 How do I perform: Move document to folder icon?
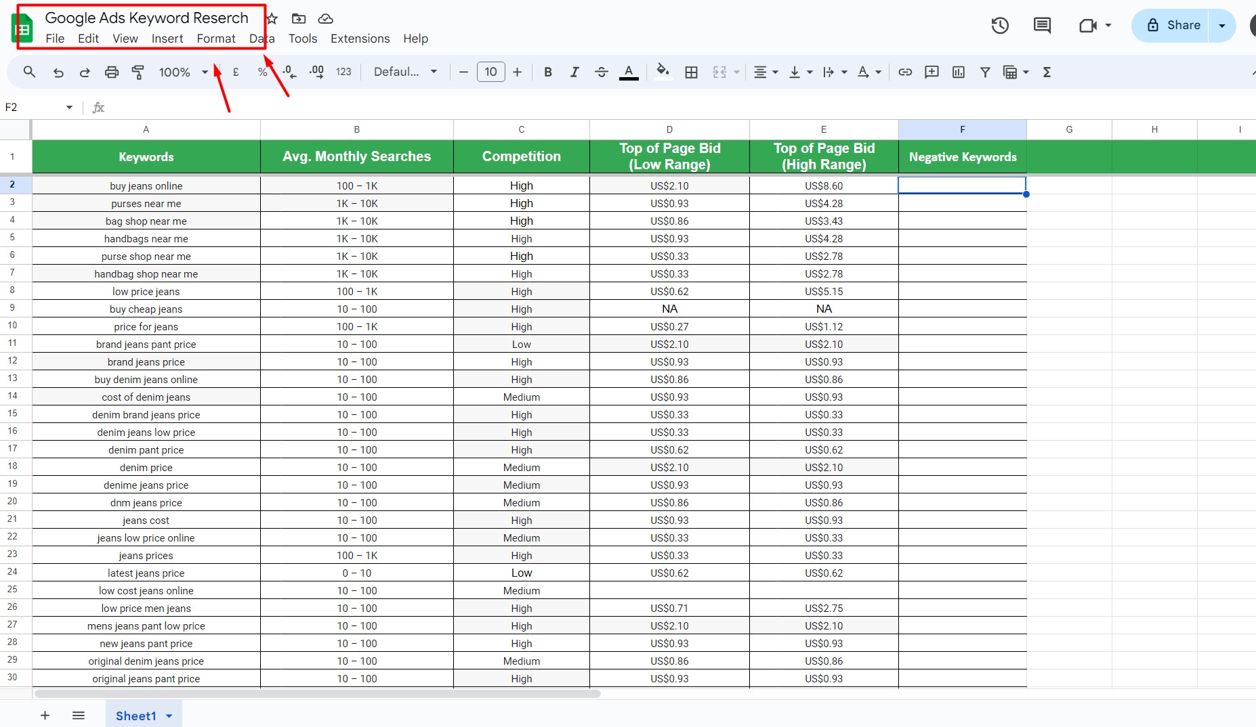pos(299,18)
